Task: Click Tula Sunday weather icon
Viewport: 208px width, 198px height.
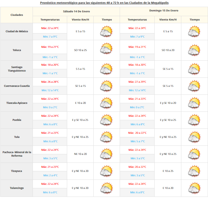Action: point(194,137)
